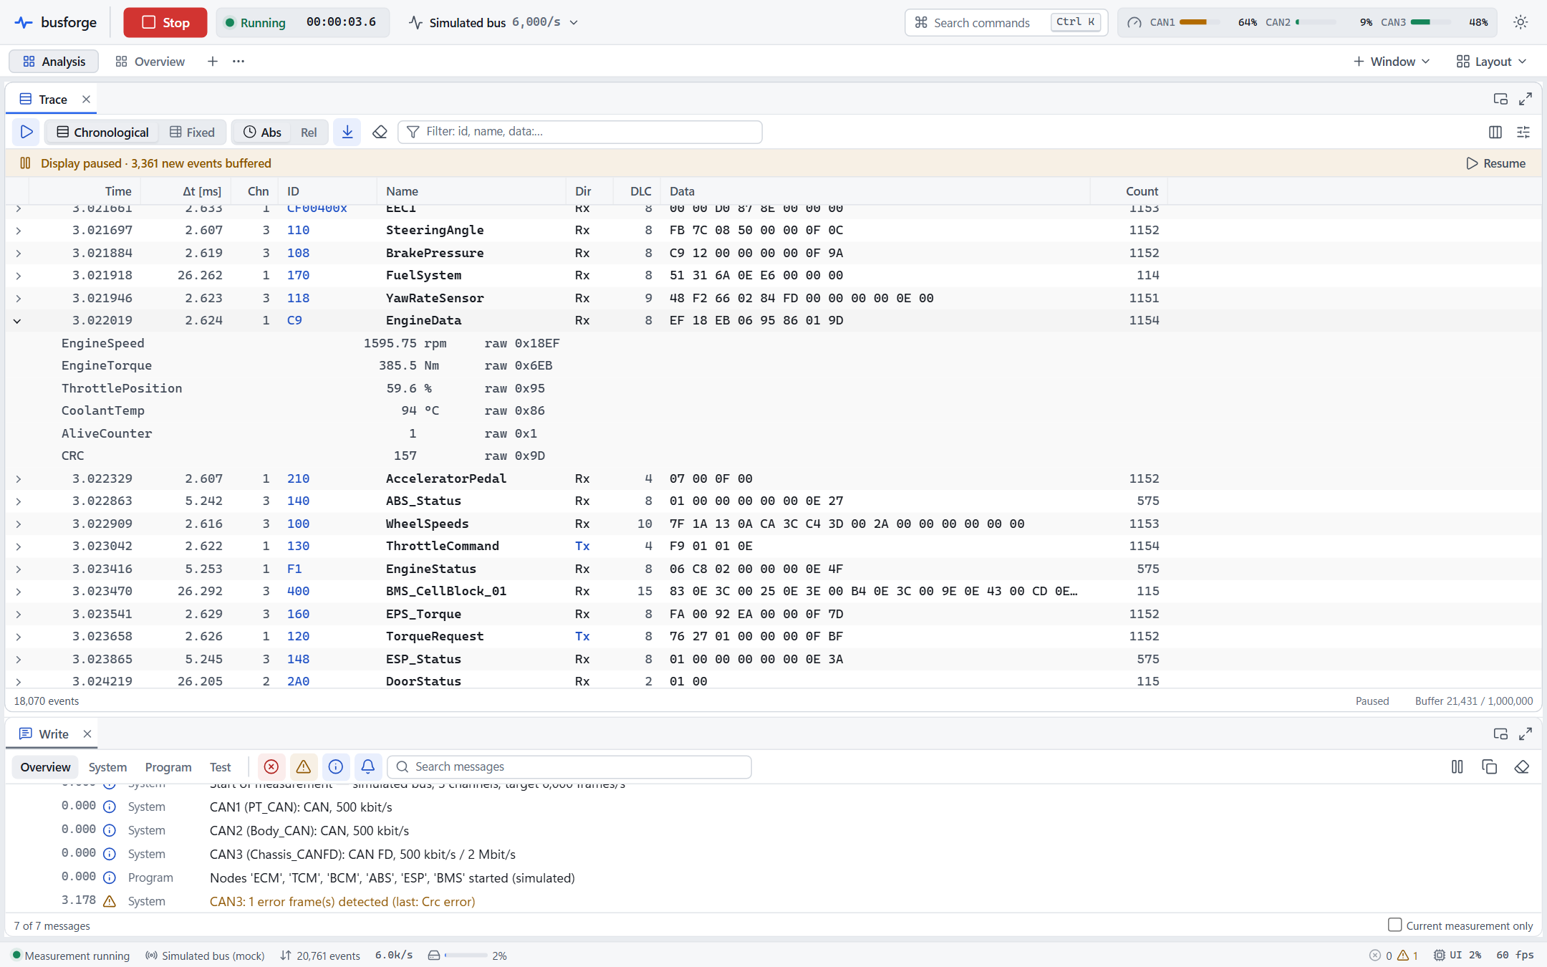Pop out the Write panel window
This screenshot has width=1547, height=967.
[1500, 733]
